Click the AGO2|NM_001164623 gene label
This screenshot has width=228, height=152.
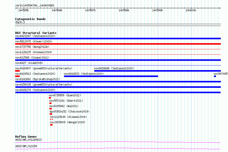tap(28, 140)
